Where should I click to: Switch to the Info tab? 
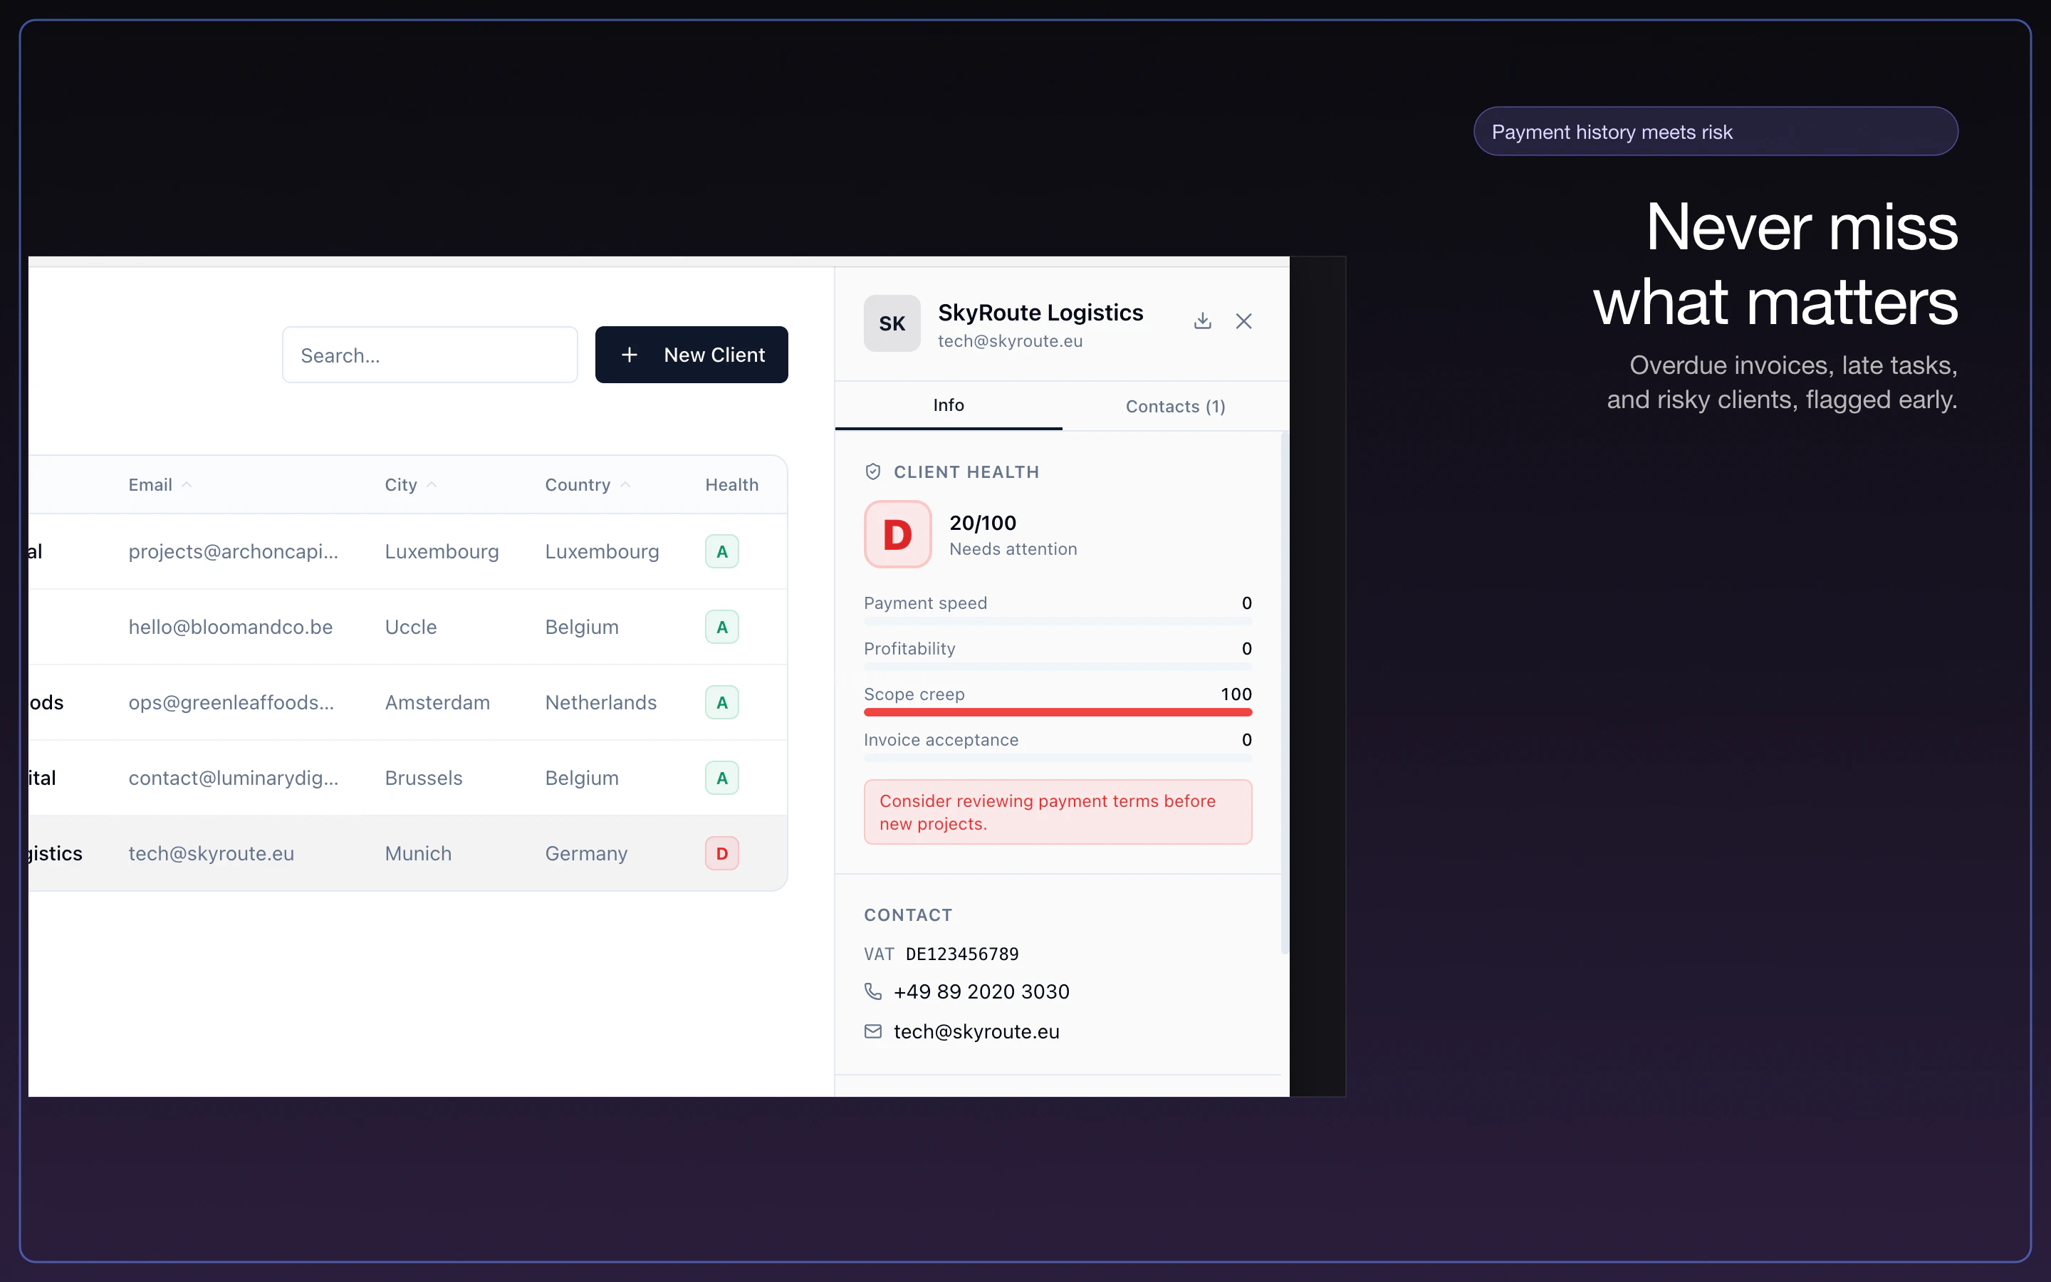pos(949,405)
